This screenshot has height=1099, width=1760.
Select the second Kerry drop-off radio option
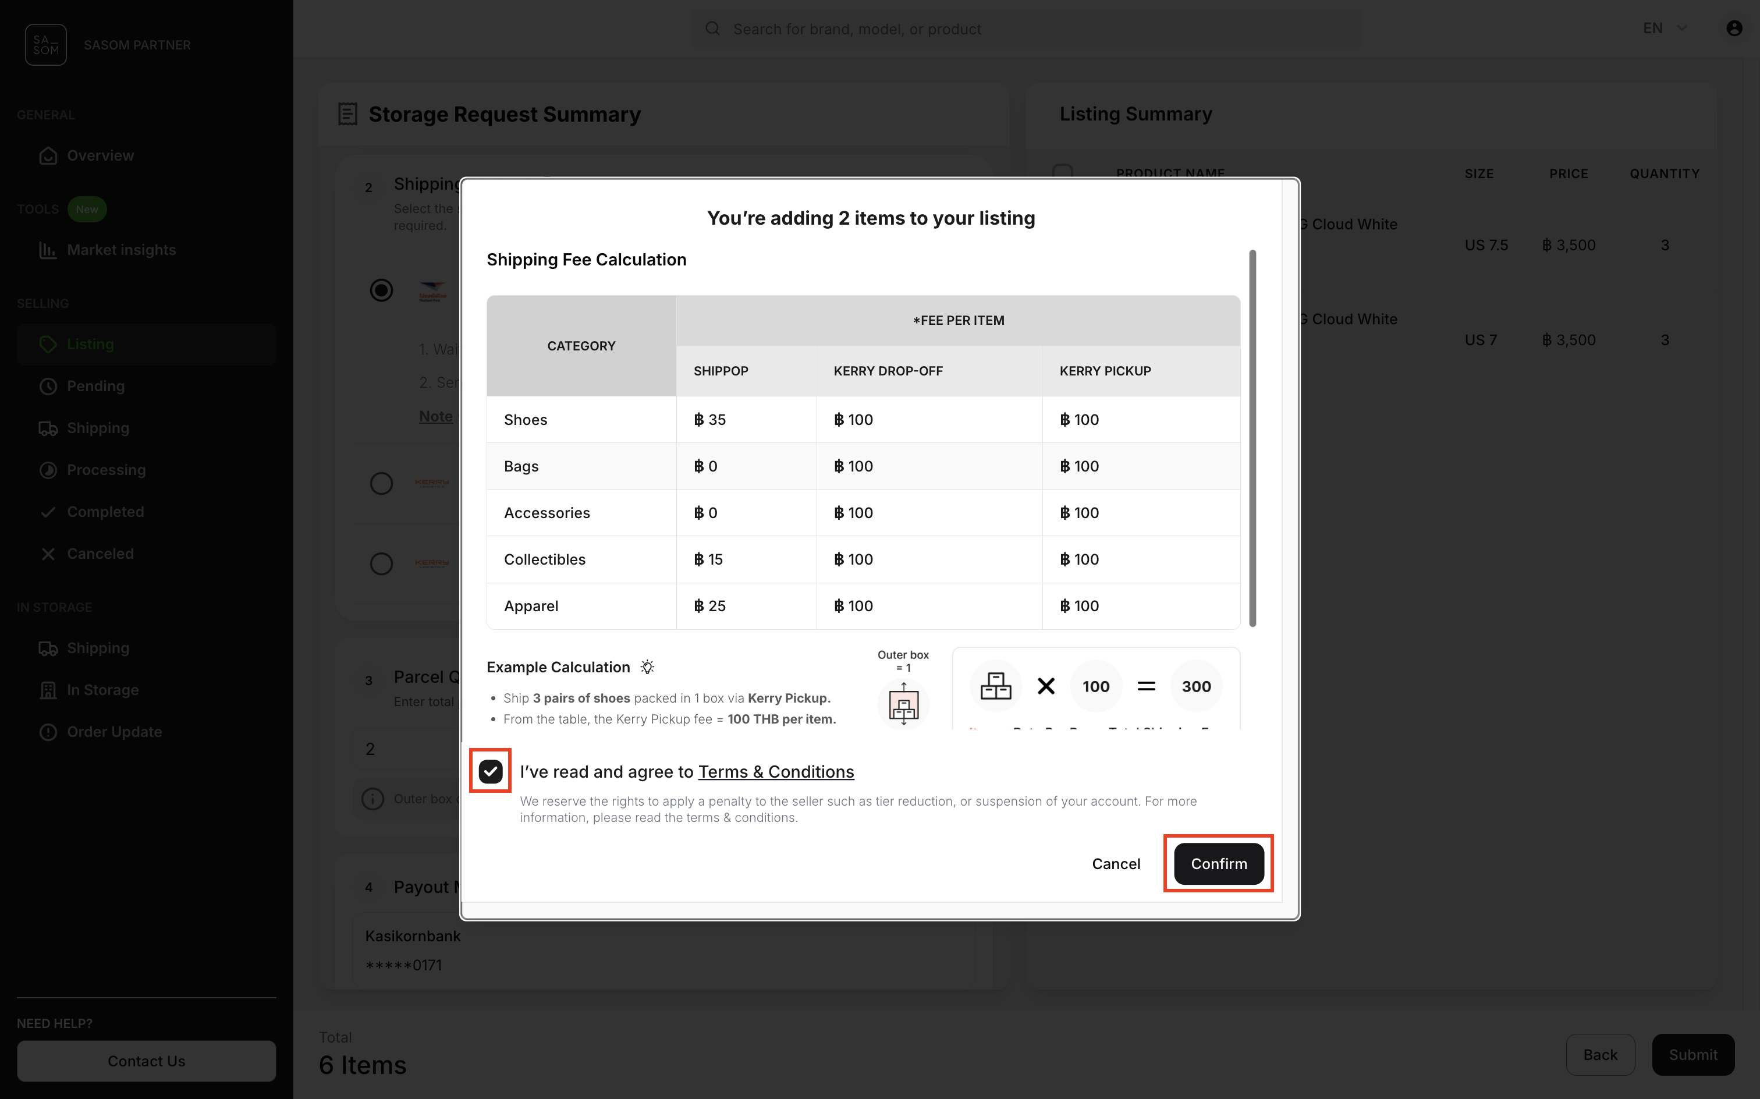point(381,562)
